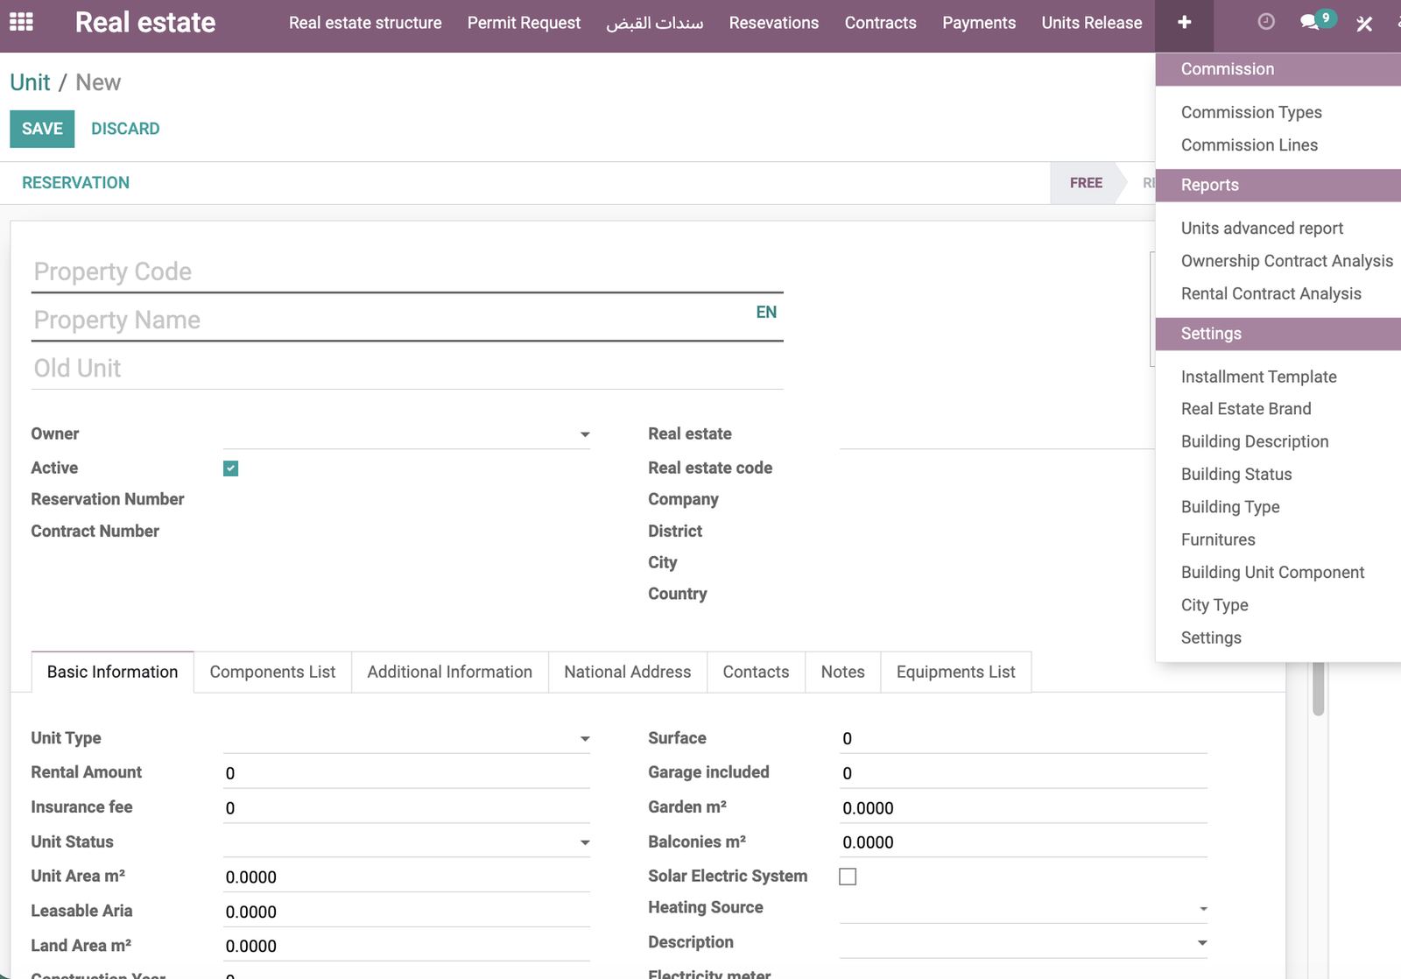Screen dimensions: 1401x979
Task: Open the apps grid menu icon
Action: [21, 22]
